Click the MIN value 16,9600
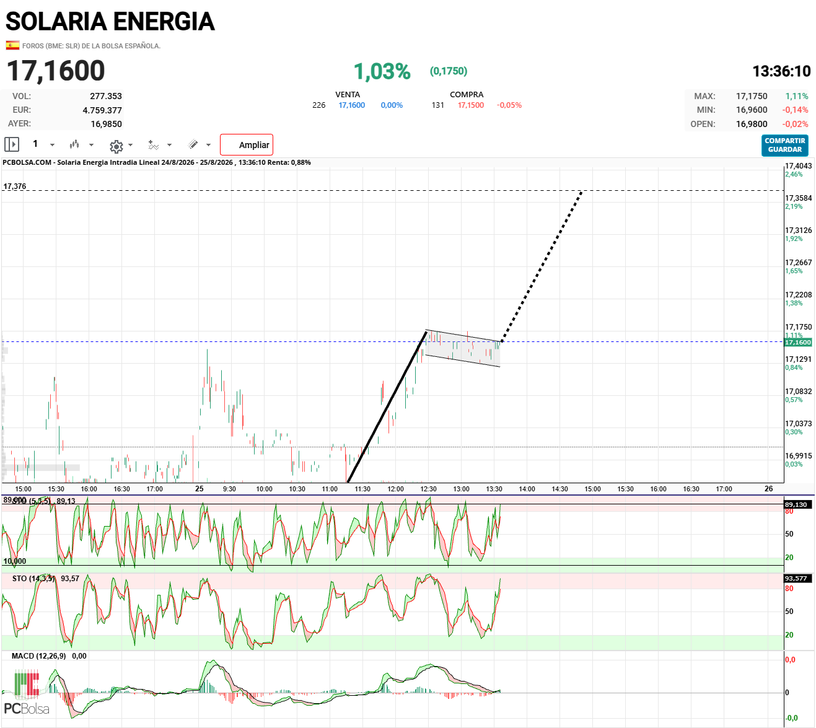816x728 pixels. coord(752,110)
